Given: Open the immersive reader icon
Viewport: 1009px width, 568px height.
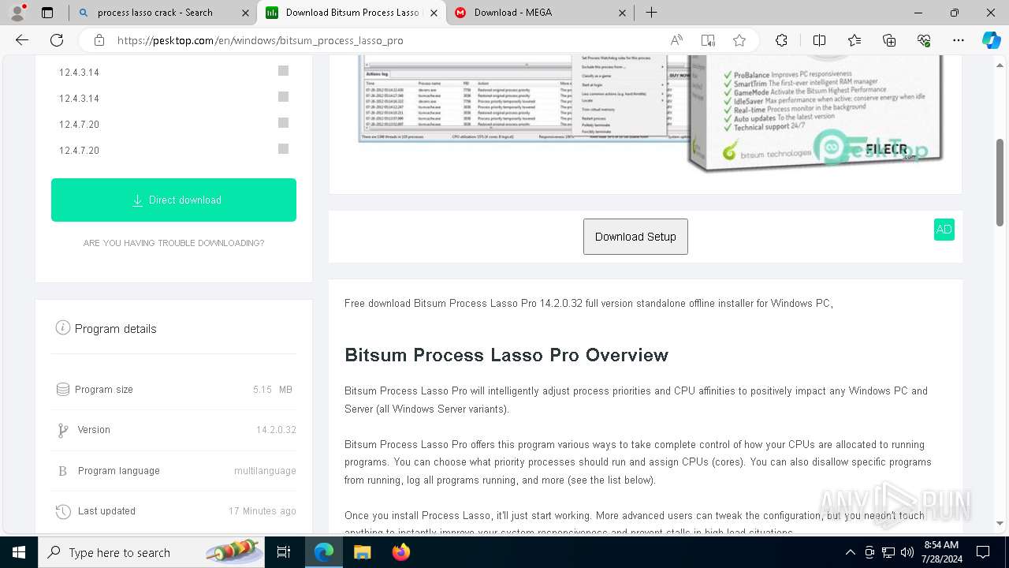Looking at the screenshot, I should [x=708, y=40].
